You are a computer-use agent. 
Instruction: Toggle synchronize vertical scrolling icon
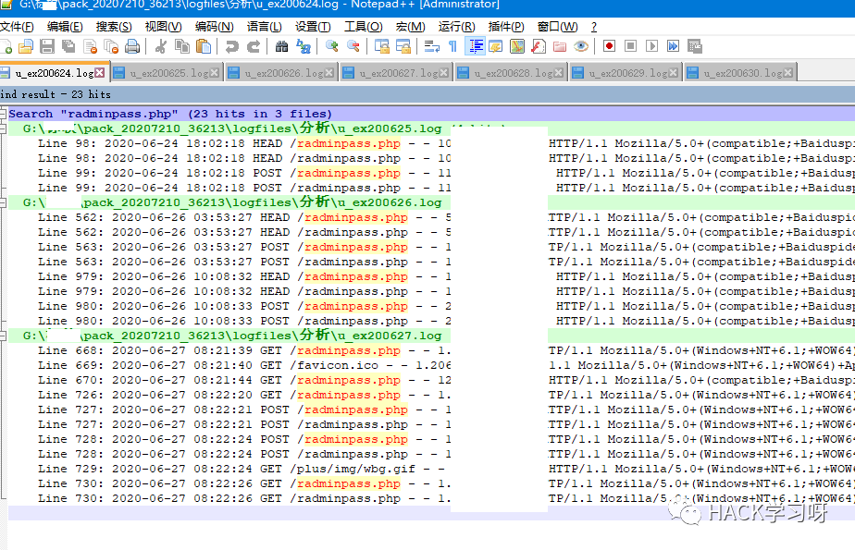(x=381, y=47)
